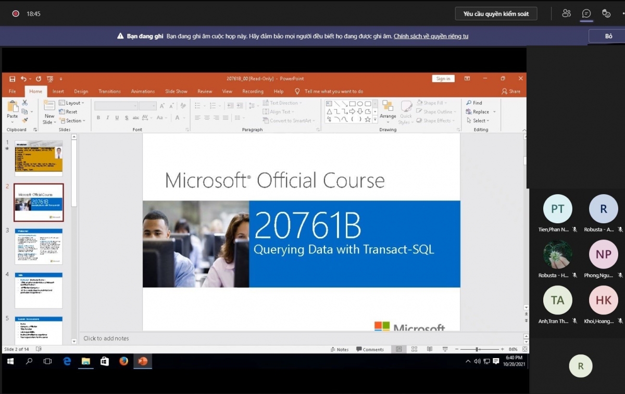The image size is (625, 394).
Task: Click the Comments icon in status bar
Action: click(359, 349)
